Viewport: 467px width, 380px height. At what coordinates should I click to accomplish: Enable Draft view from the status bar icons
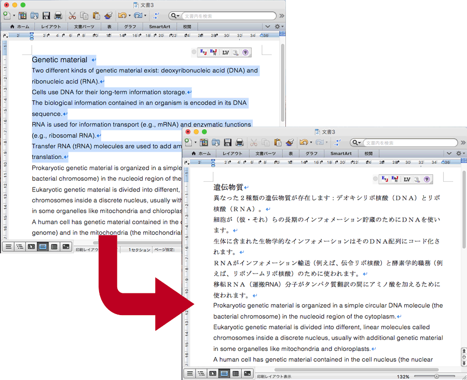coord(190,373)
